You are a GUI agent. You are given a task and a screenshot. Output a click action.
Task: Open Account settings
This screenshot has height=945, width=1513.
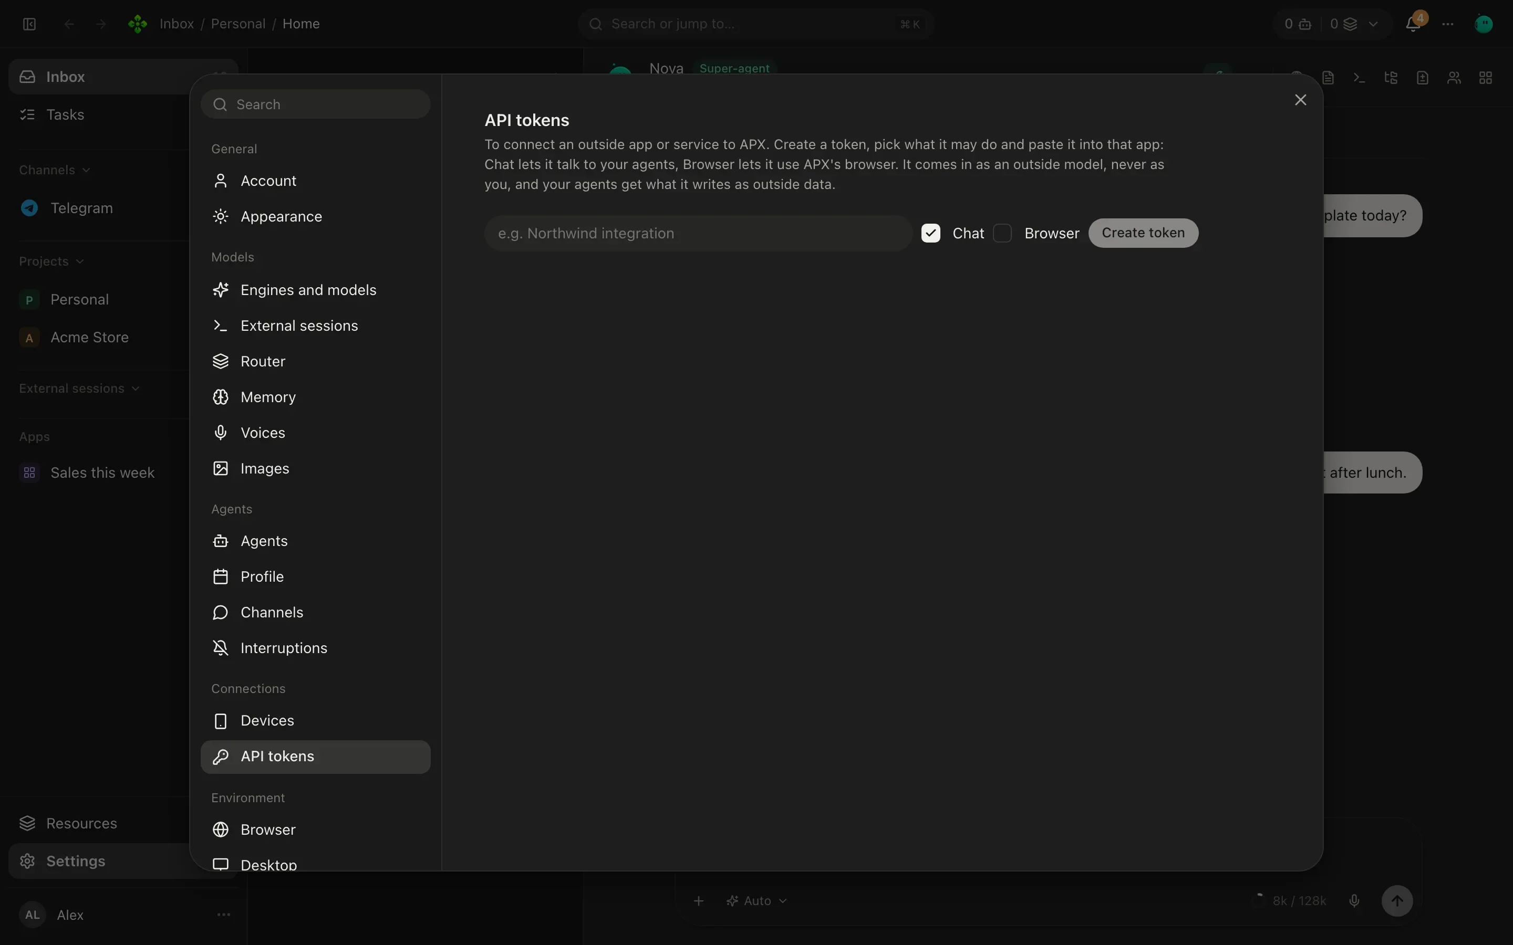tap(315, 181)
